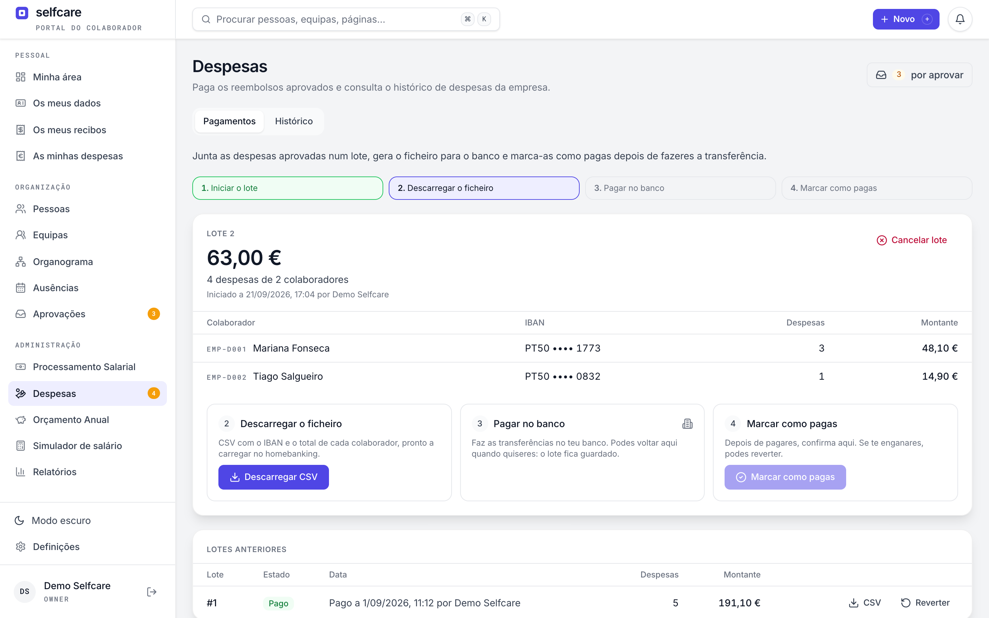Click Reverter for lote #1

(925, 603)
